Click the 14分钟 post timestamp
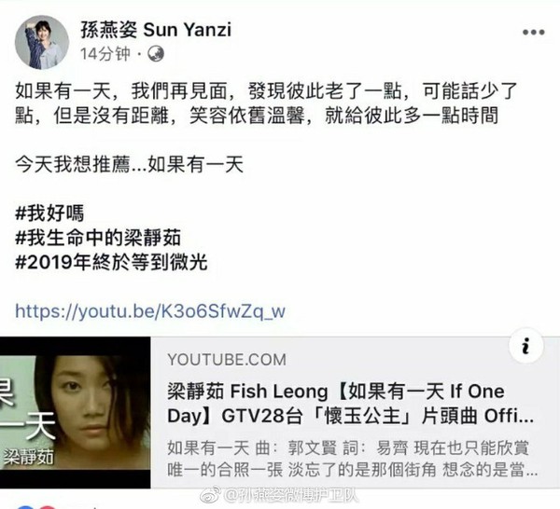This screenshot has width=560, height=509. coord(105,54)
